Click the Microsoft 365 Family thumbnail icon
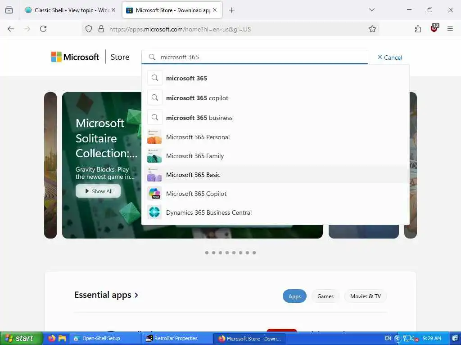Image resolution: width=461 pixels, height=345 pixels. pos(154,155)
